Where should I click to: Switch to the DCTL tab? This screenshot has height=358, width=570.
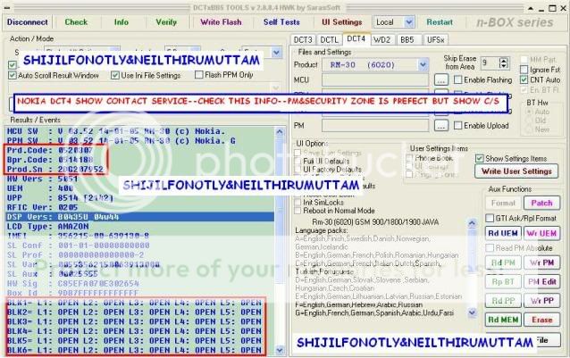click(x=330, y=39)
